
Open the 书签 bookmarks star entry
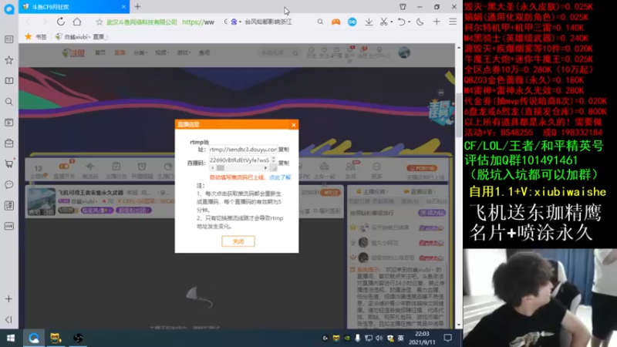(x=35, y=36)
